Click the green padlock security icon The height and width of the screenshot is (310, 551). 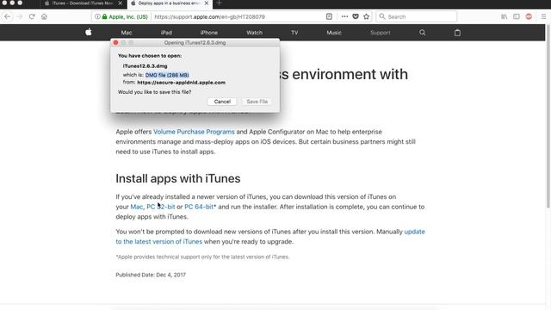click(x=104, y=16)
